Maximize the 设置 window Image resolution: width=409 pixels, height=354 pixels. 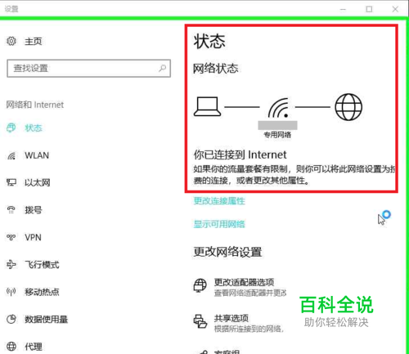click(369, 9)
